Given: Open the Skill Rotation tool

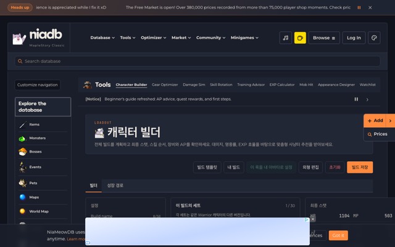Looking at the screenshot, I should [x=221, y=85].
